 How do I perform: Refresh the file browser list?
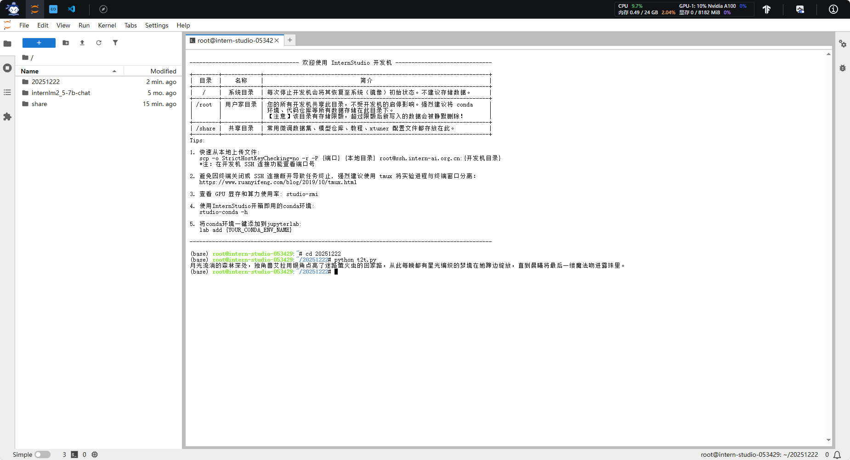click(99, 43)
